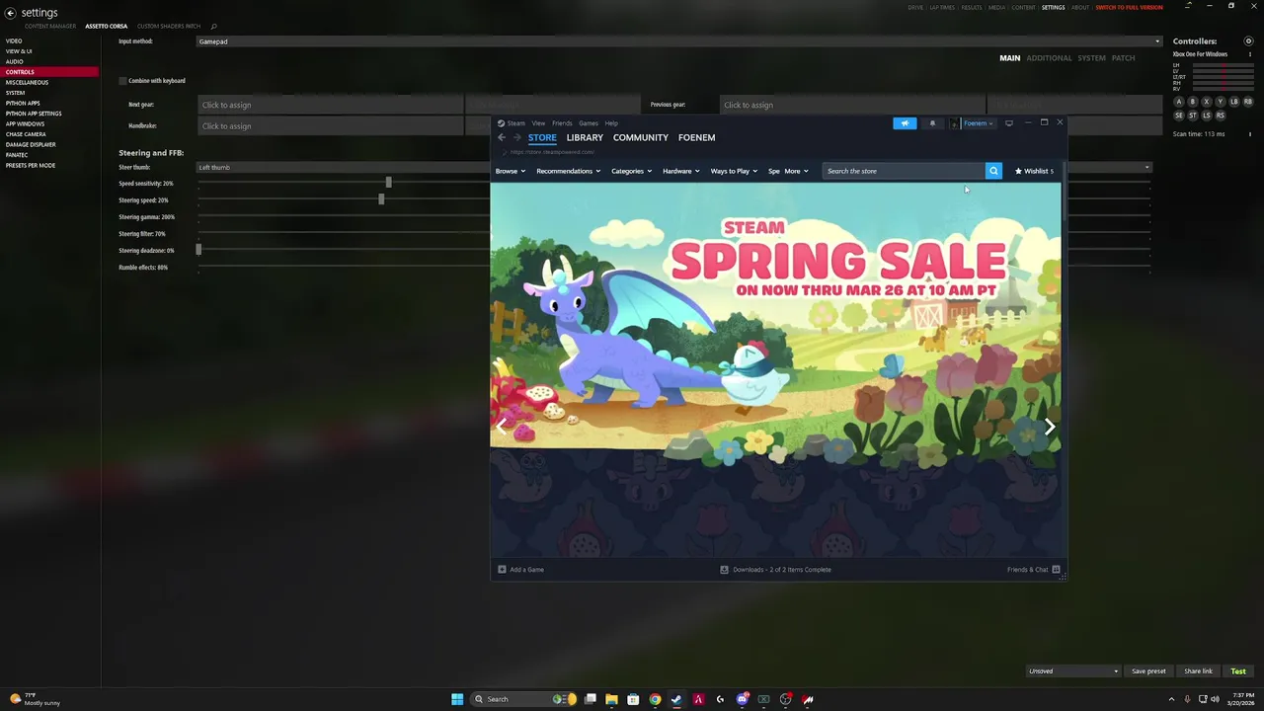1264x711 pixels.
Task: Open the Input method Gamepad dropdown
Action: 679,41
